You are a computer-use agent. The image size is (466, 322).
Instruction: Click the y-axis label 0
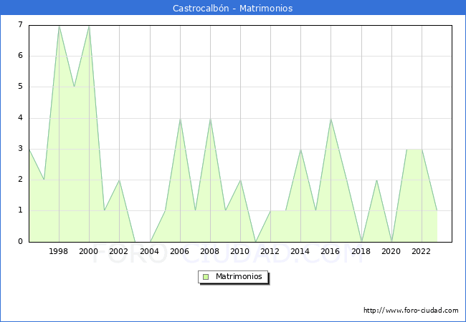point(20,241)
